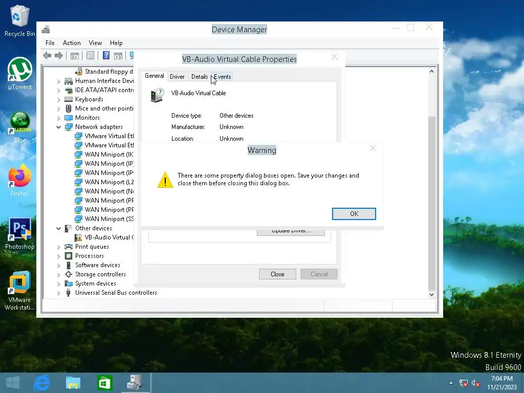The width and height of the screenshot is (524, 393).
Task: Close VB-Audio Virtual Cable Properties with its X
Action: (x=334, y=57)
